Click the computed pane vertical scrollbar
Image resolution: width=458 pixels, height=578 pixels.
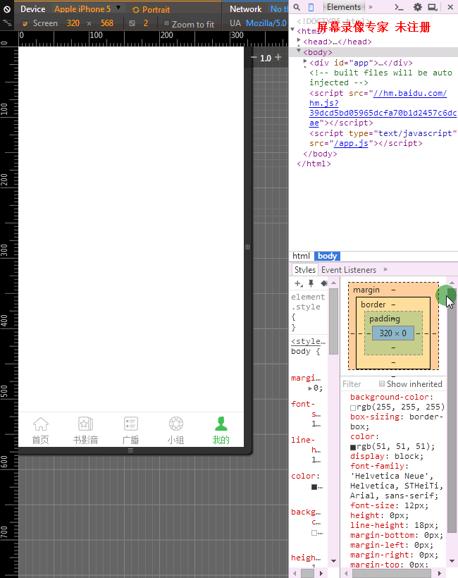[452, 411]
